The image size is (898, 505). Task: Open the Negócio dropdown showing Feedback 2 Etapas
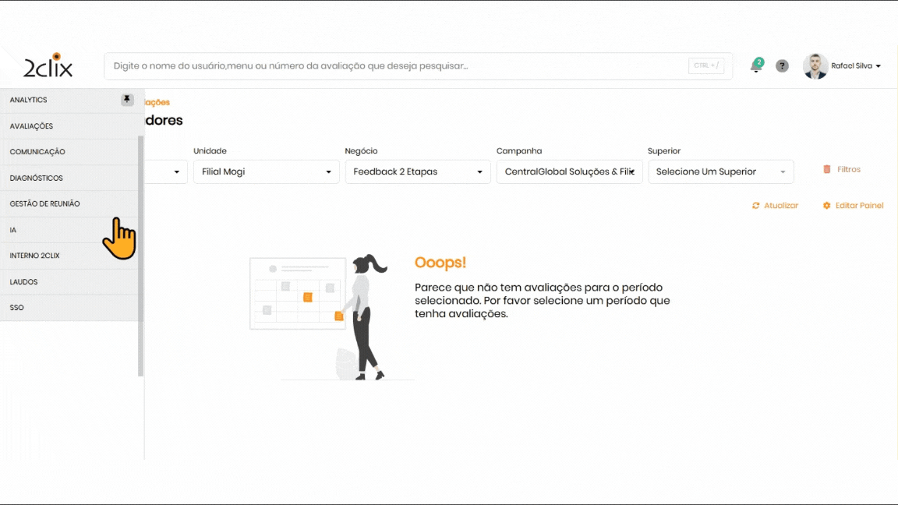(418, 171)
